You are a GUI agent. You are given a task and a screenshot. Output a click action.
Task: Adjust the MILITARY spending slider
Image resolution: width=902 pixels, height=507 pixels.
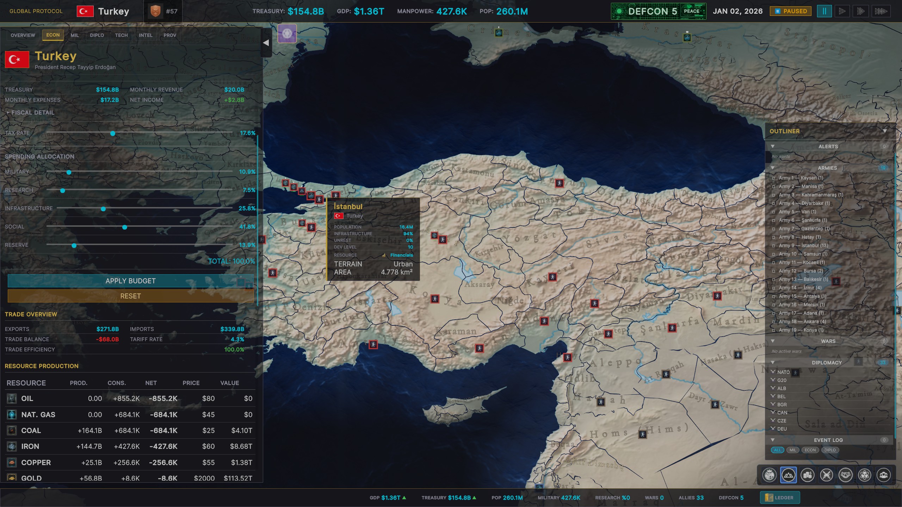(68, 172)
